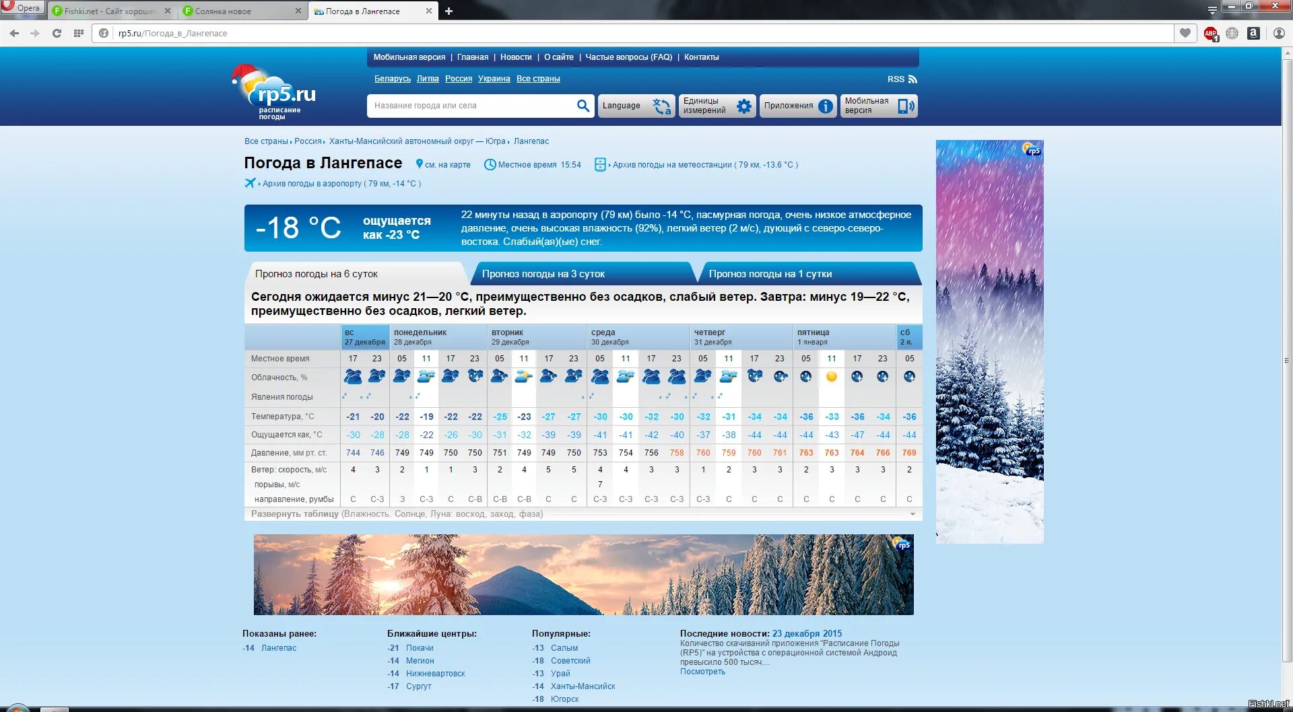1293x712 pixels.
Task: Open 'Контакты' in top menu
Action: tap(702, 57)
